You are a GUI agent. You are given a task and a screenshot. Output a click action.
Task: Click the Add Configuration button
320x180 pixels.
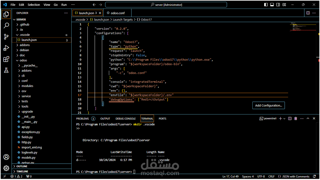click(x=268, y=105)
